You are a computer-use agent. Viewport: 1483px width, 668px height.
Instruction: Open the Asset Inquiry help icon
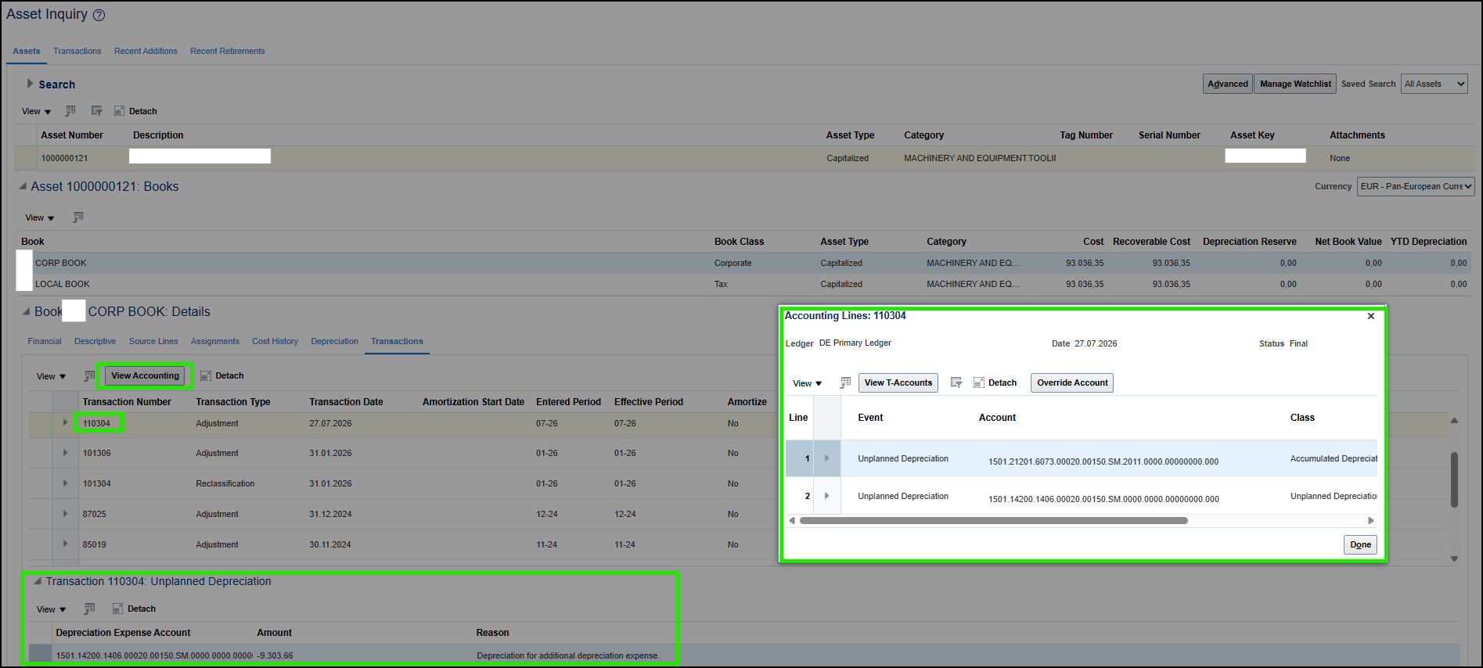(x=99, y=15)
